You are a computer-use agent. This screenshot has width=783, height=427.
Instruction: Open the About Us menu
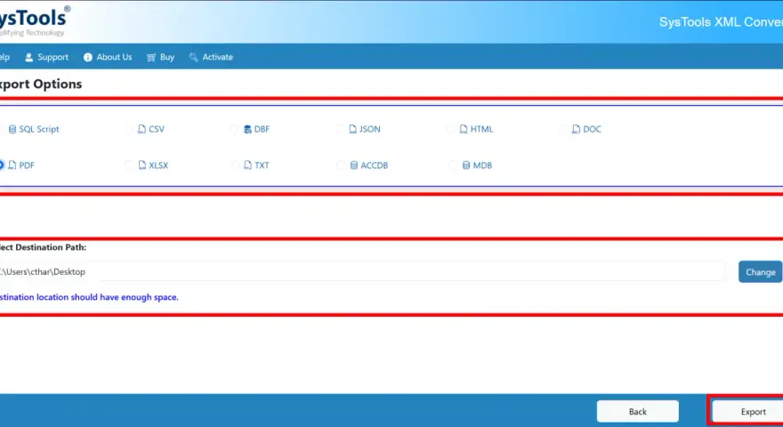click(x=108, y=58)
